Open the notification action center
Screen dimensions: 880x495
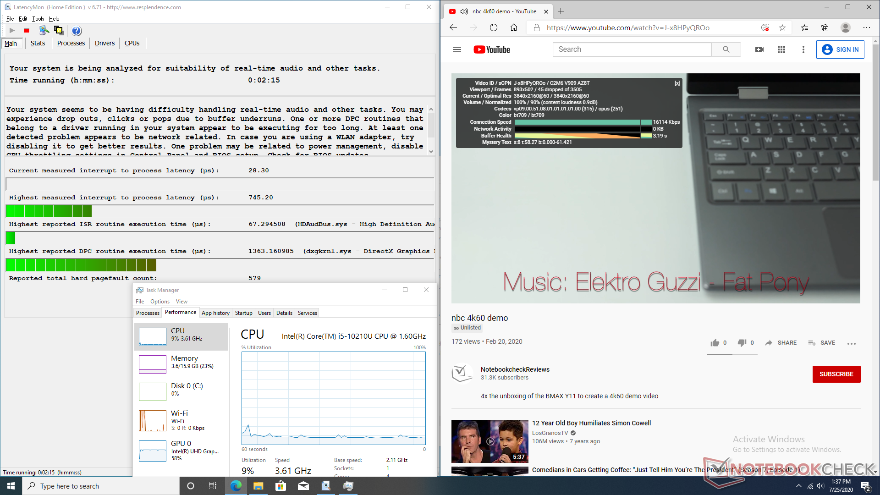(866, 486)
